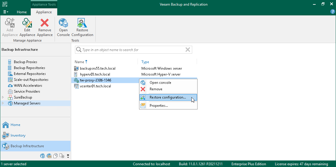The width and height of the screenshot is (336, 167).
Task: Click the 1 server selected status text
Action: pyautogui.click(x=14, y=164)
